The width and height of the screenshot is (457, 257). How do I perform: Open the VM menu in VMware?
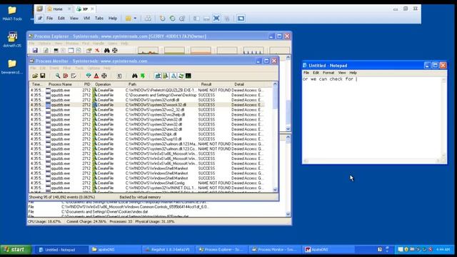point(86,18)
